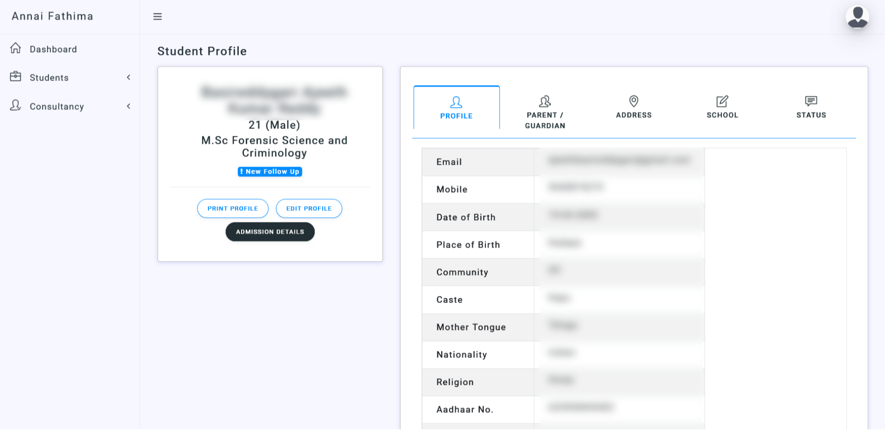This screenshot has height=430, width=885.
Task: Click the hamburger menu icon
Action: (157, 17)
